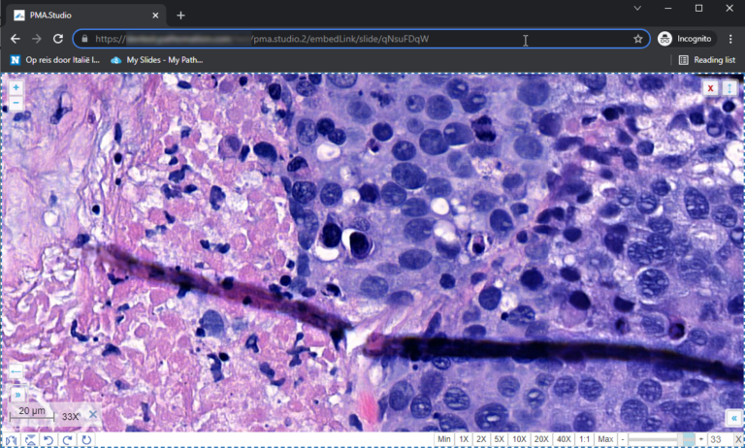
Task: Select the 1:1 zoom level
Action: pos(584,439)
